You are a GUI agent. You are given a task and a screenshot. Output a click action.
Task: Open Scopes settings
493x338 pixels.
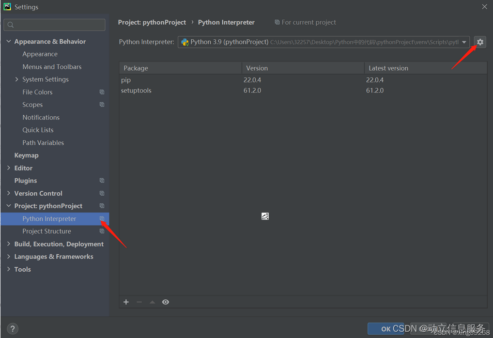tap(32, 105)
